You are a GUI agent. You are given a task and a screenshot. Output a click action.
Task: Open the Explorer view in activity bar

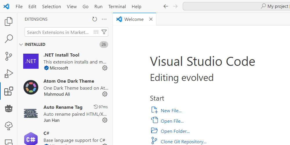(x=9, y=21)
